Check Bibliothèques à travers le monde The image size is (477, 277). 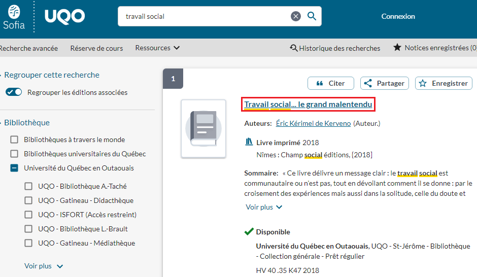pos(14,140)
